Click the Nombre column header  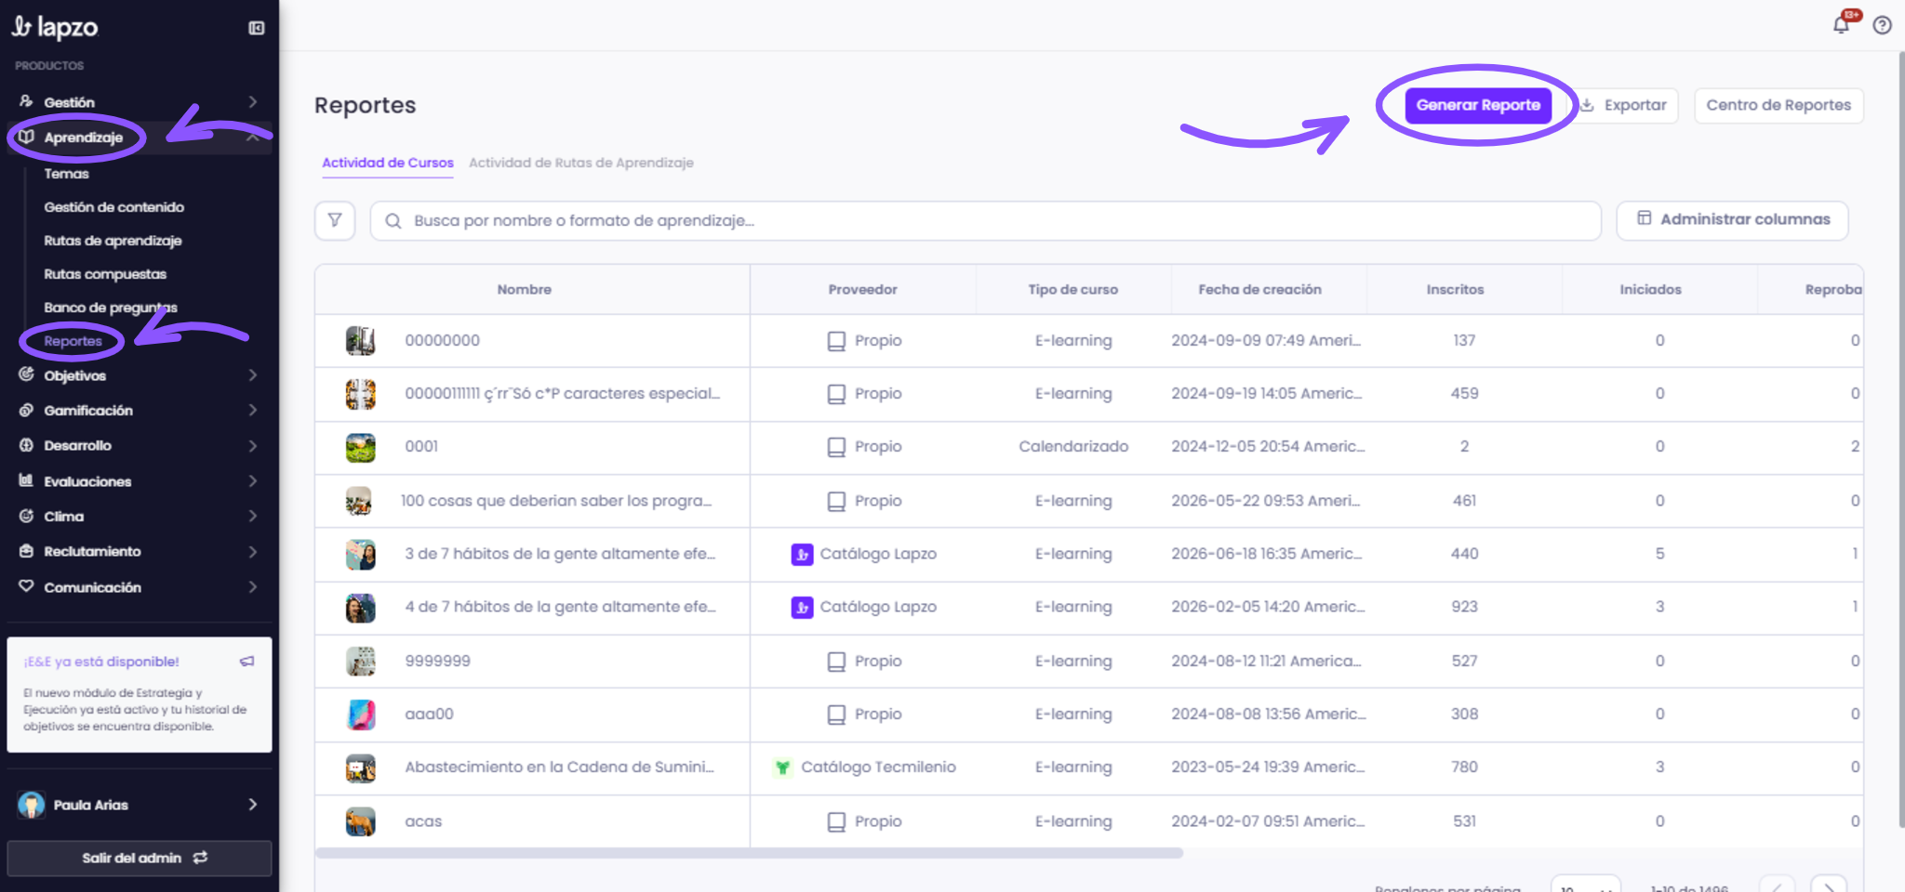pyautogui.click(x=525, y=289)
